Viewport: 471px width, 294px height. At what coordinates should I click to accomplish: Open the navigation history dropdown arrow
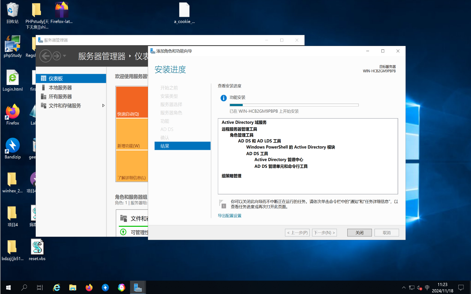(65, 56)
